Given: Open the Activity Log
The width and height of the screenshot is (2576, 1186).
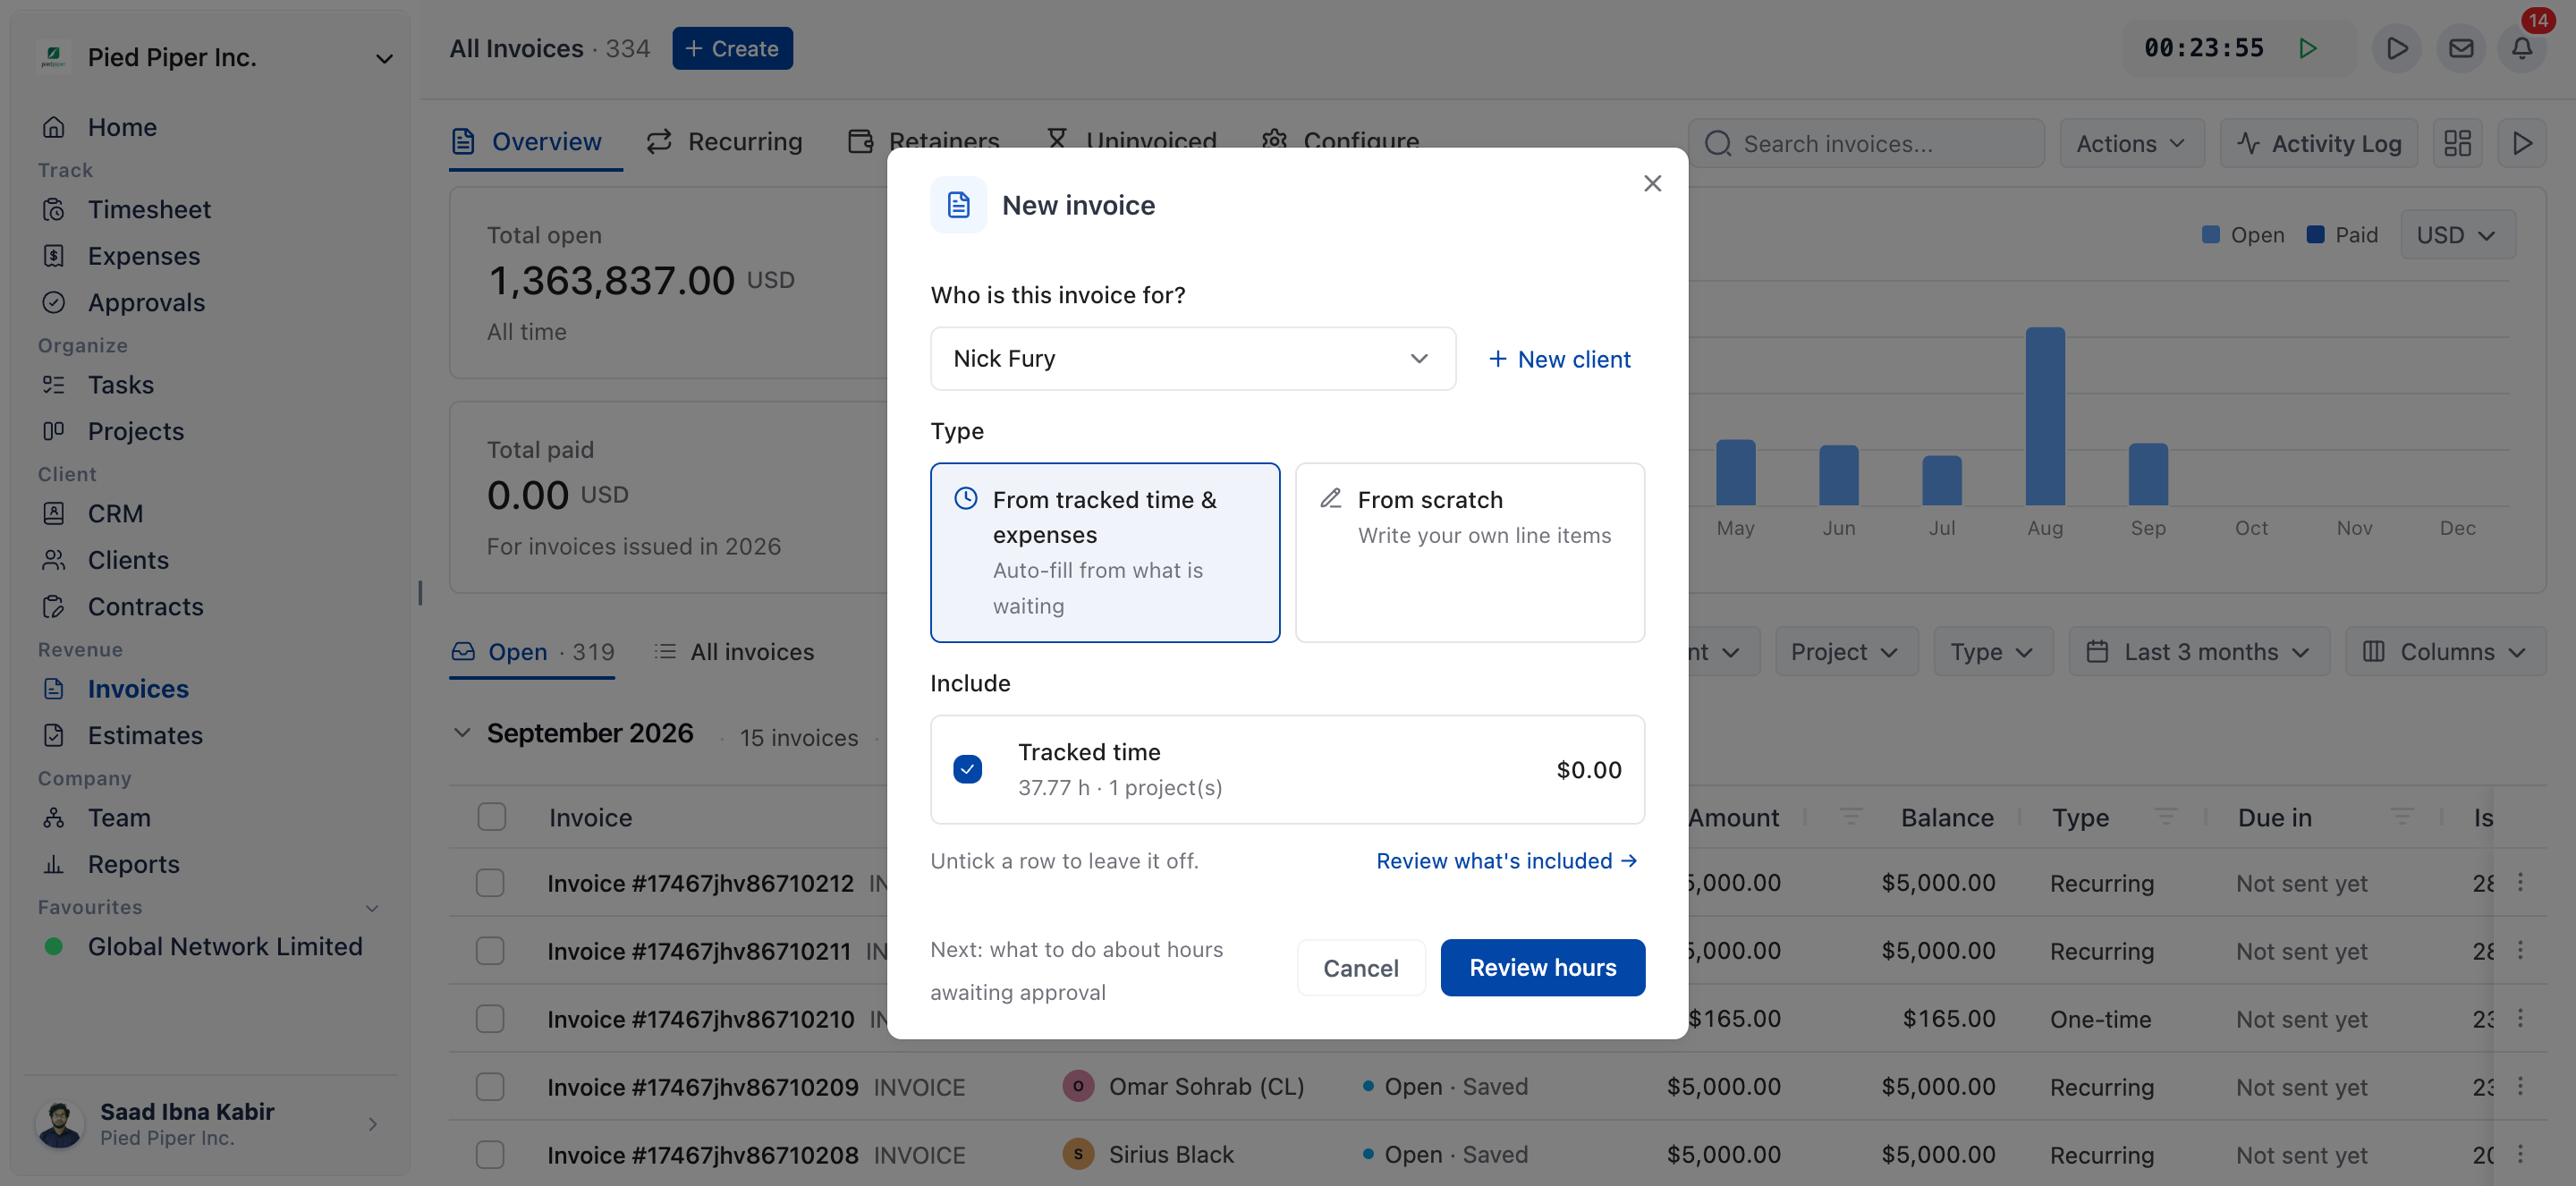Looking at the screenshot, I should tap(2318, 143).
